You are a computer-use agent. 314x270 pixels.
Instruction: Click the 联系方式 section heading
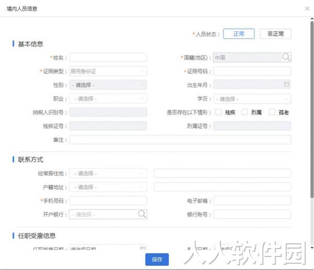[x=30, y=160]
